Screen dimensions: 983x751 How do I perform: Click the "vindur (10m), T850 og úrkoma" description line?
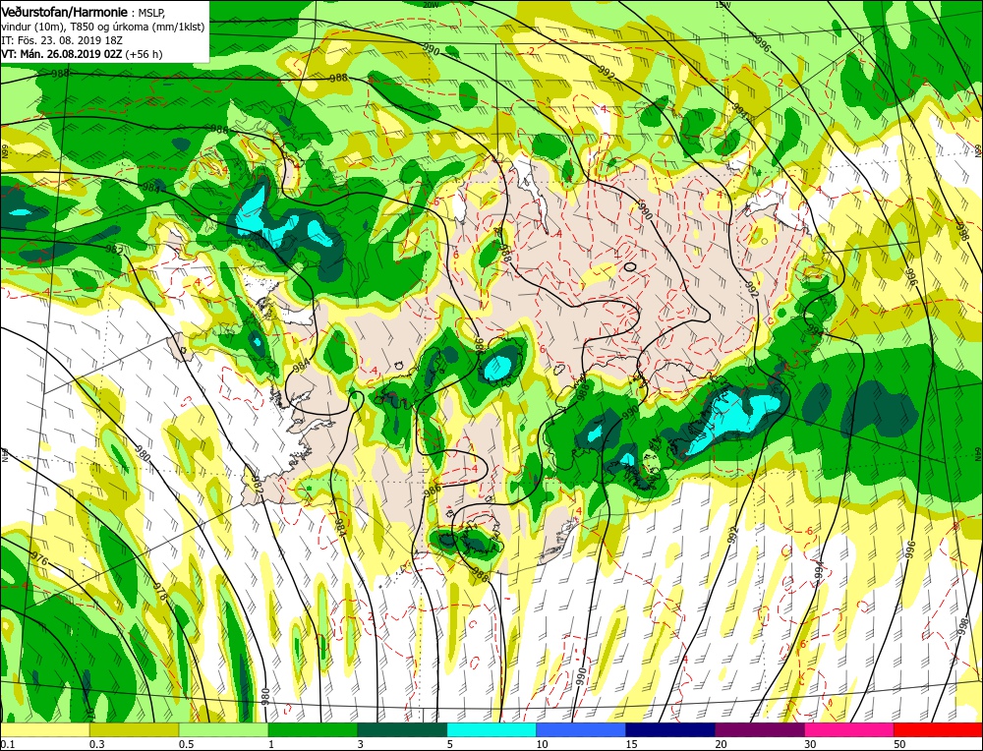[75, 27]
